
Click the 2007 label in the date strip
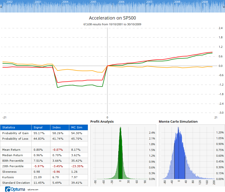click(x=149, y=2)
